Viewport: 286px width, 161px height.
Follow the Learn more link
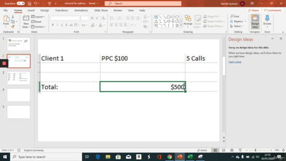(x=235, y=62)
